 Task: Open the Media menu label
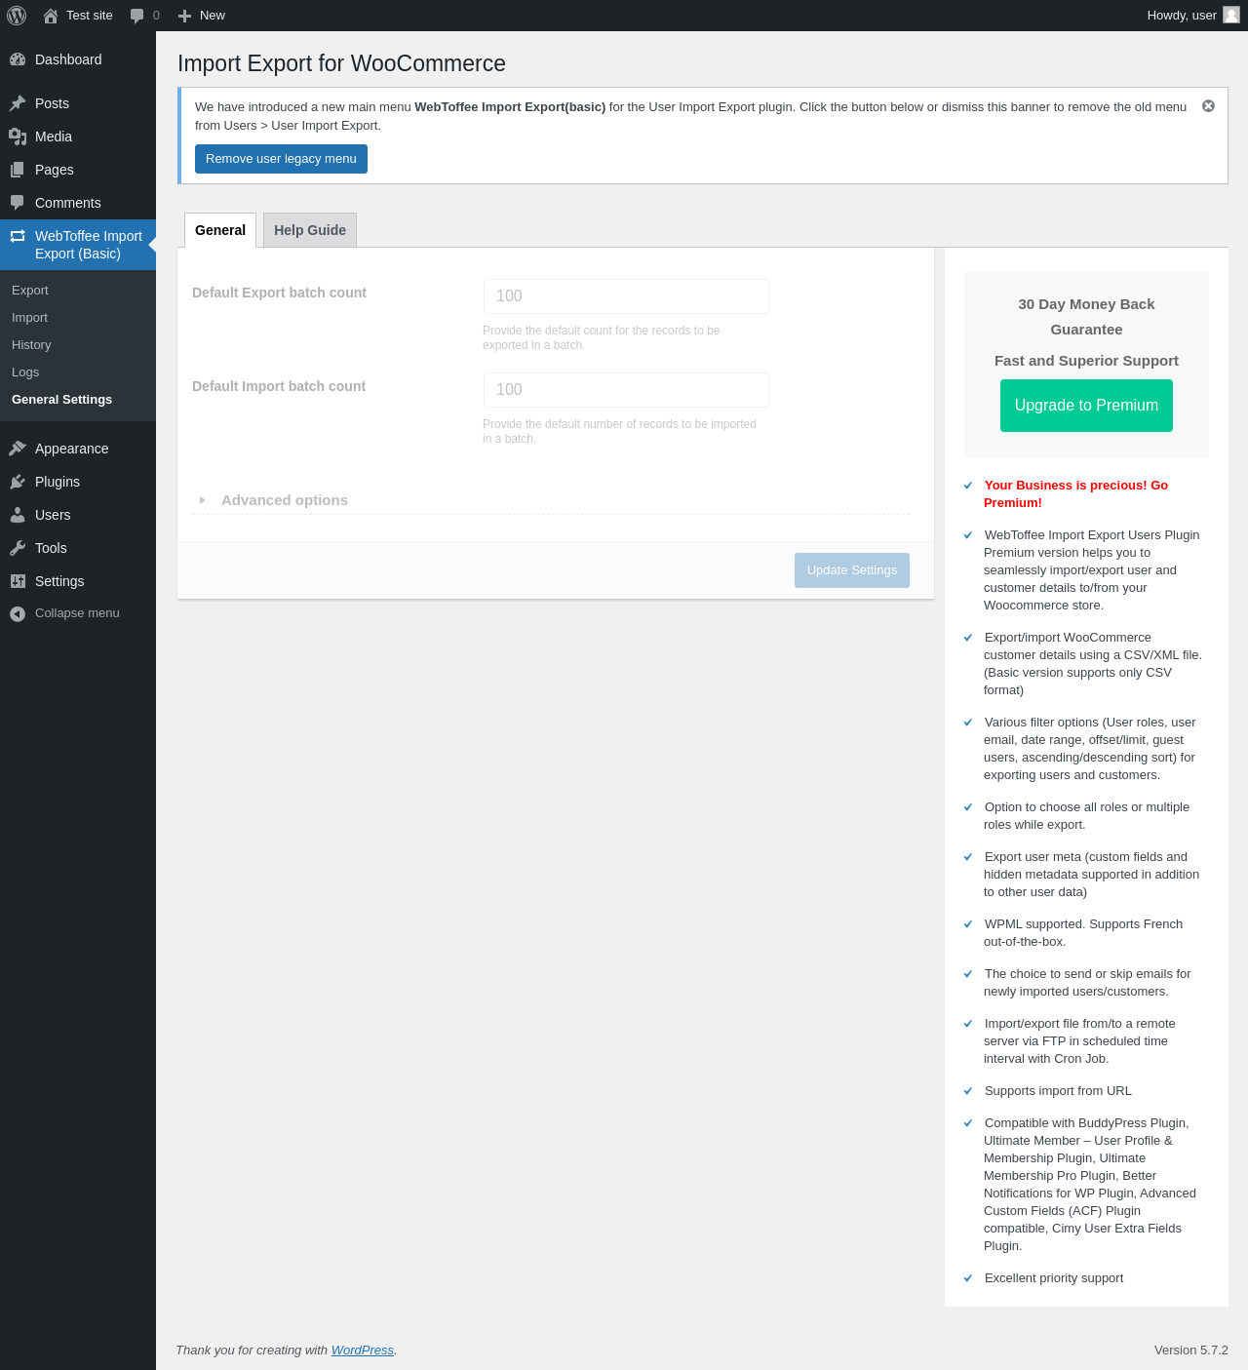point(54,137)
